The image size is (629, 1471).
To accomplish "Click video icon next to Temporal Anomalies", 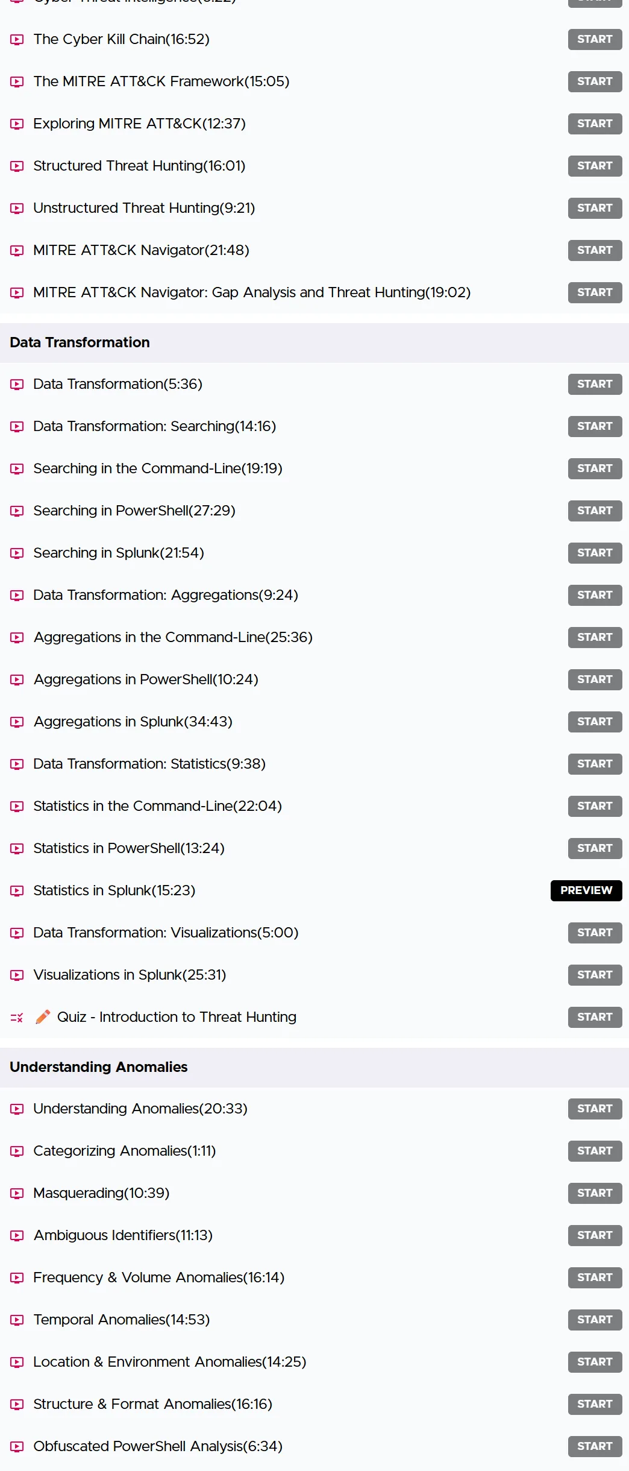I will pyautogui.click(x=17, y=1320).
